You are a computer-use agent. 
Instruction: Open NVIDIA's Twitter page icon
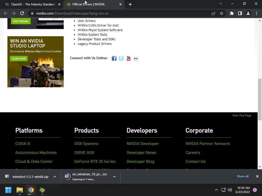click(121, 58)
